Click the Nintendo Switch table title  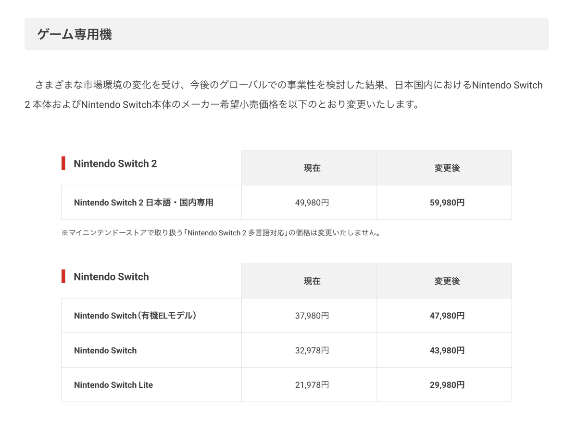click(111, 277)
